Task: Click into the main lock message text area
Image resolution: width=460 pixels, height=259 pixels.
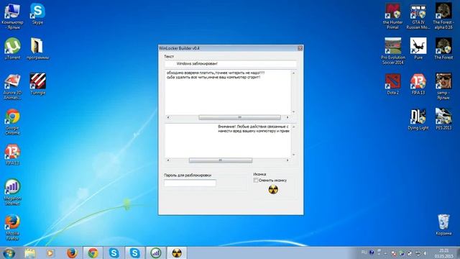Action: pos(228,92)
